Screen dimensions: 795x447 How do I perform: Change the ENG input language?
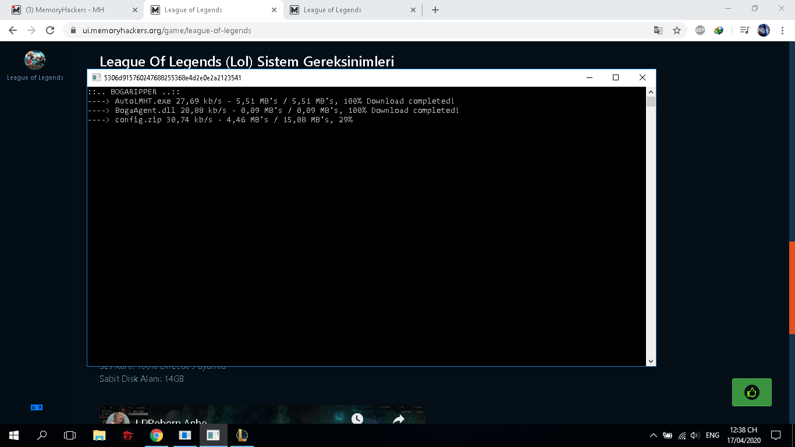coord(712,435)
